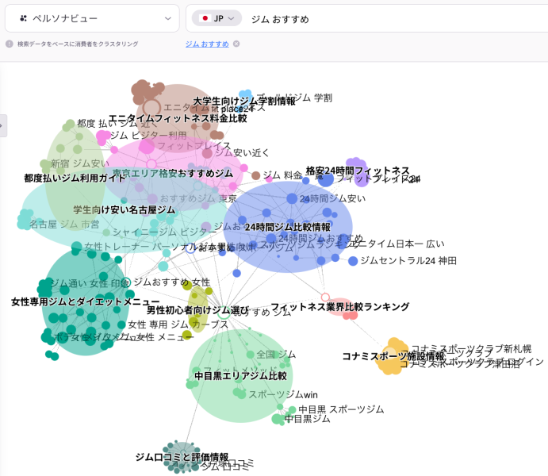Select cluster label 男性初心者向けジム選び
Screen dimensions: 548x476
coord(197,310)
